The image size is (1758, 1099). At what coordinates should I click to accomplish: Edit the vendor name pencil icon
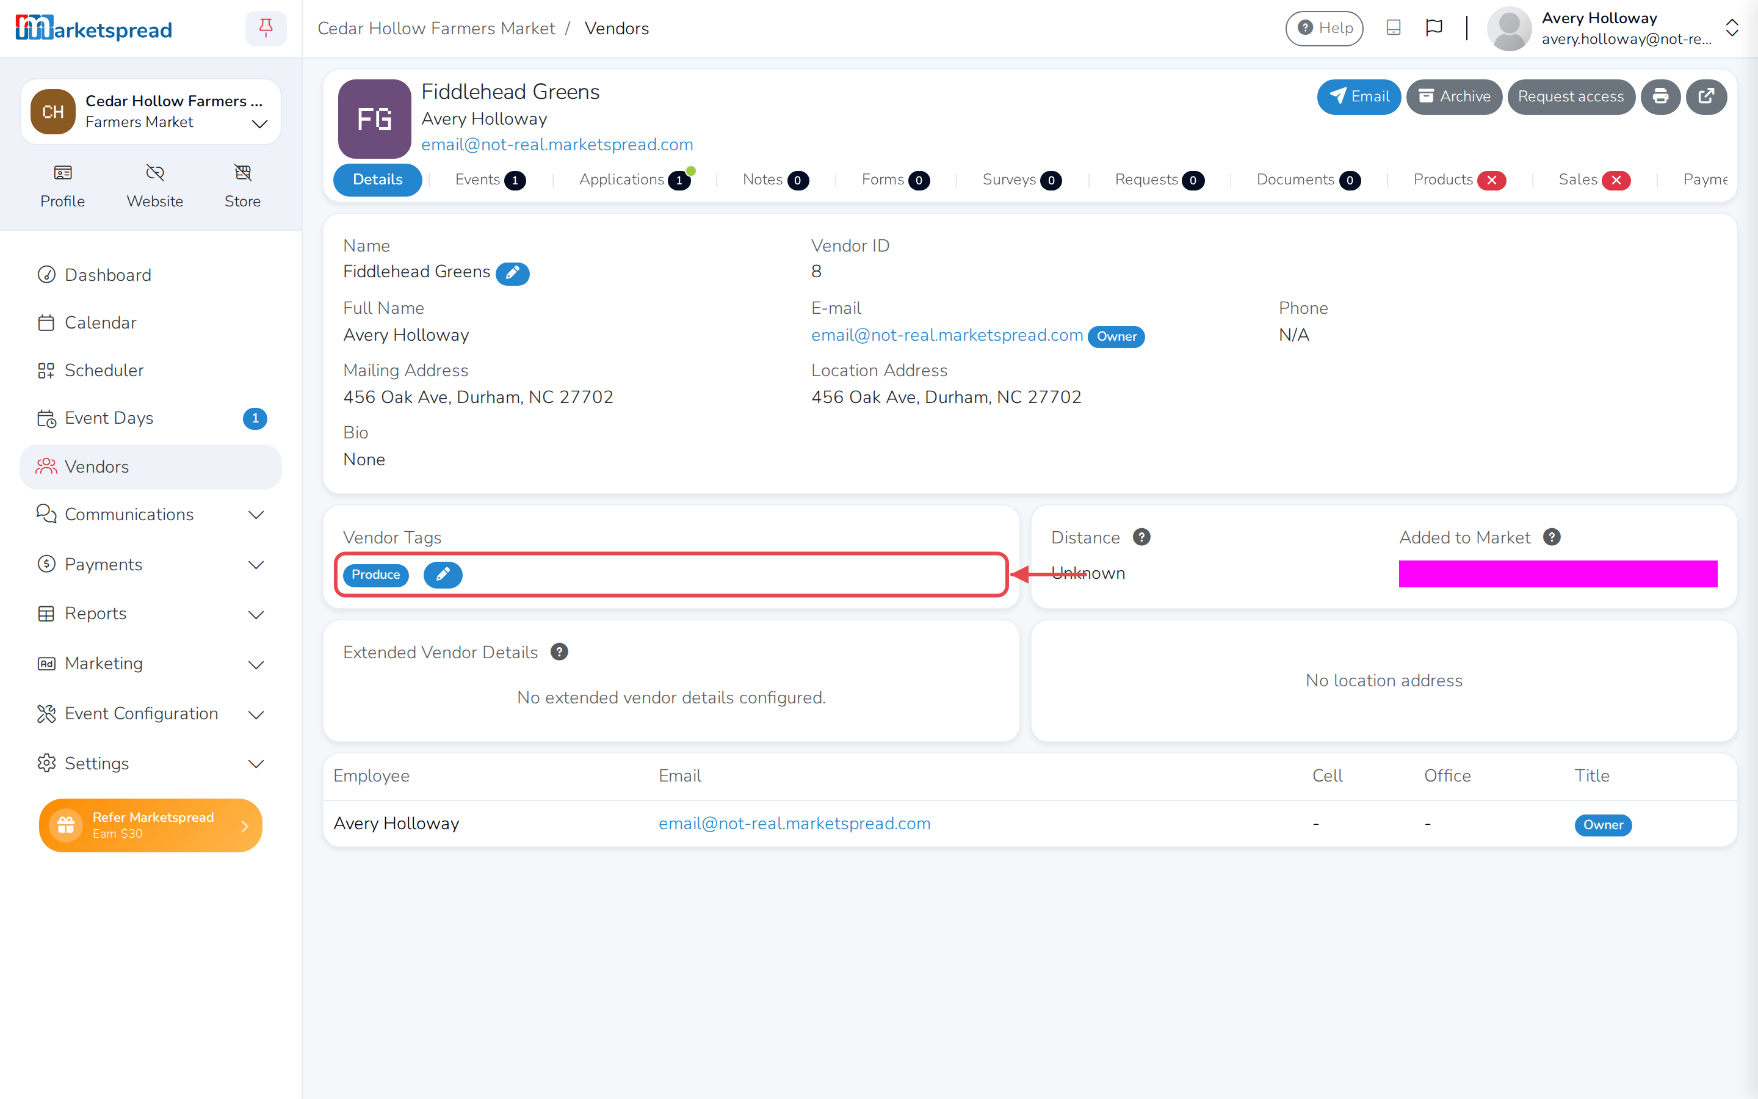(512, 274)
